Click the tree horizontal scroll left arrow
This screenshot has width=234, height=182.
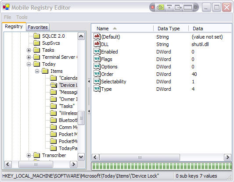[x=8, y=164]
